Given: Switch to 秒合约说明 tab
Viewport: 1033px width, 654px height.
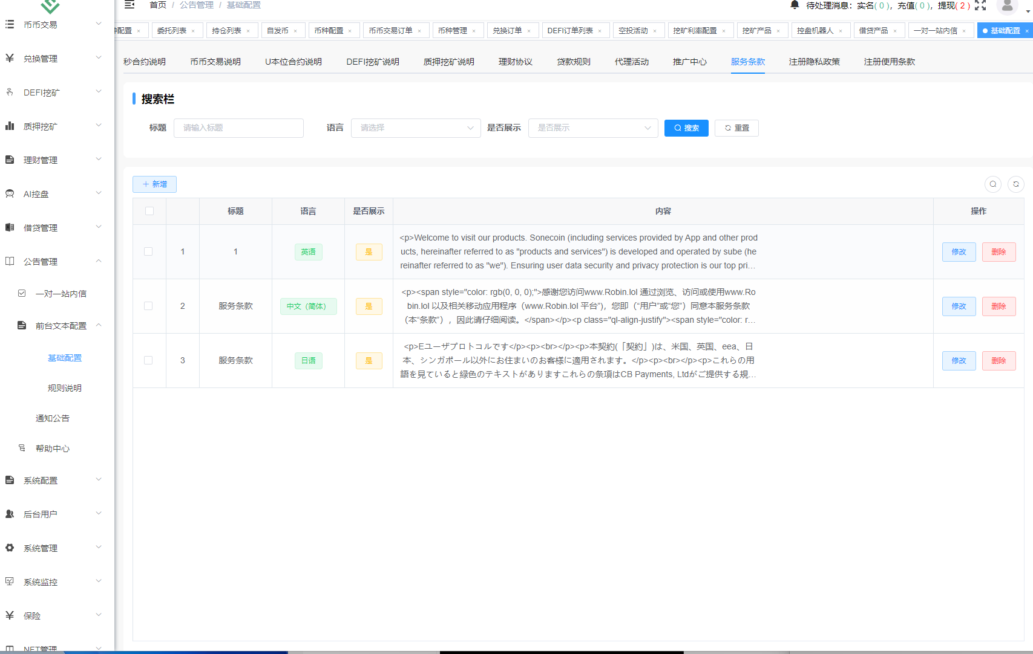Looking at the screenshot, I should click(x=145, y=62).
